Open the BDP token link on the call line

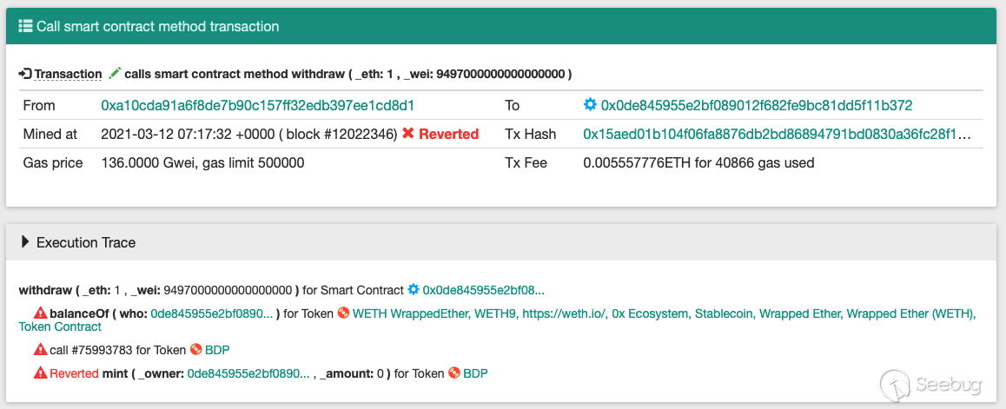pyautogui.click(x=217, y=350)
